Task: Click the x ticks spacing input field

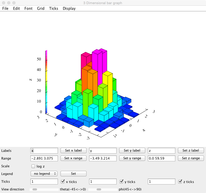Action: [44, 182]
